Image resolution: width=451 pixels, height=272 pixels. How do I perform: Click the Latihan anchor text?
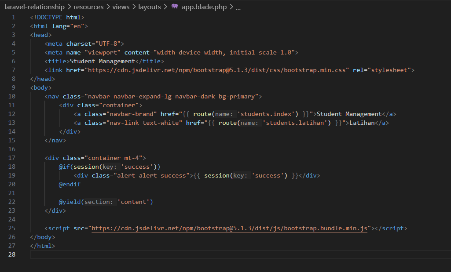[x=362, y=123]
